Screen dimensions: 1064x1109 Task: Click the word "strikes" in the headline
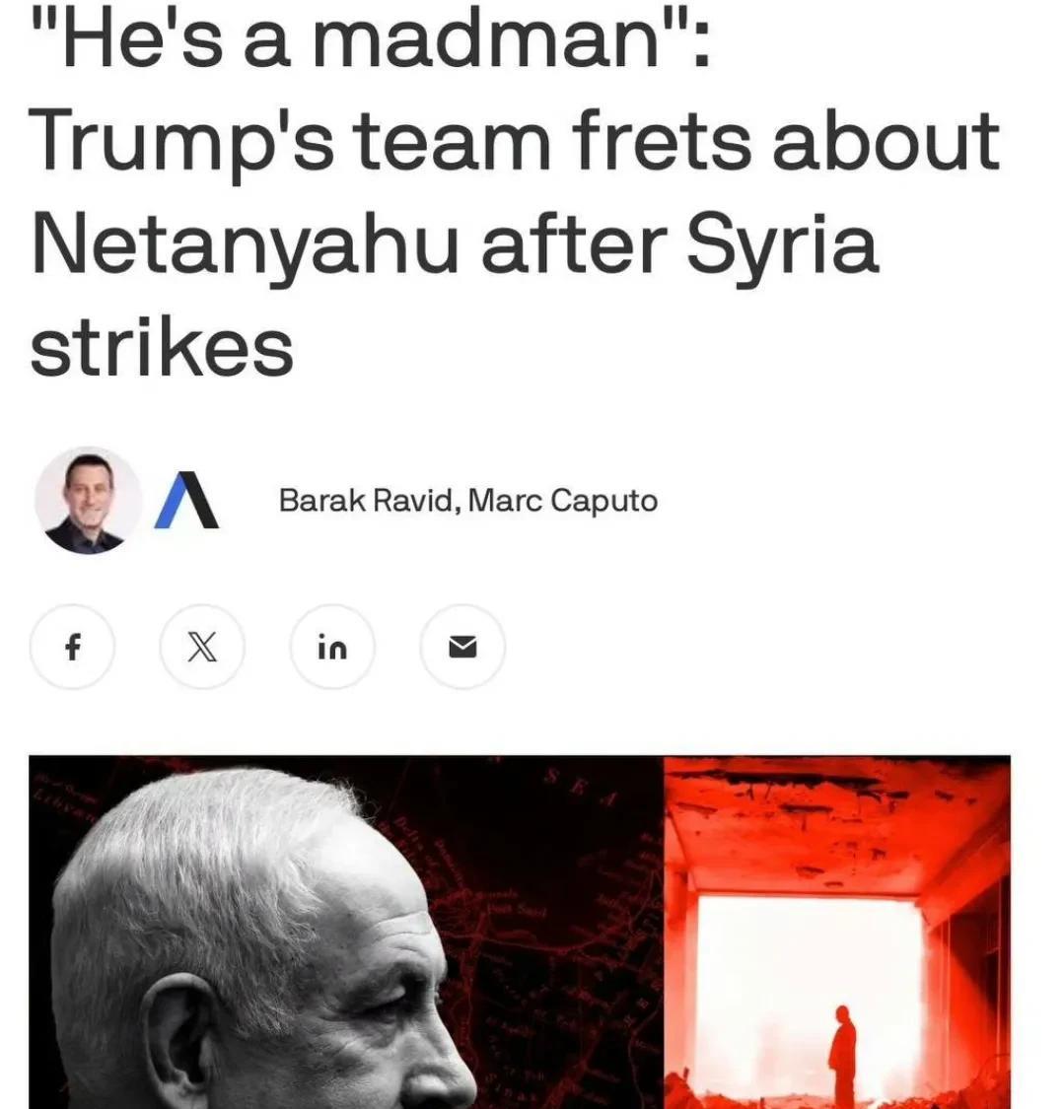(x=162, y=347)
